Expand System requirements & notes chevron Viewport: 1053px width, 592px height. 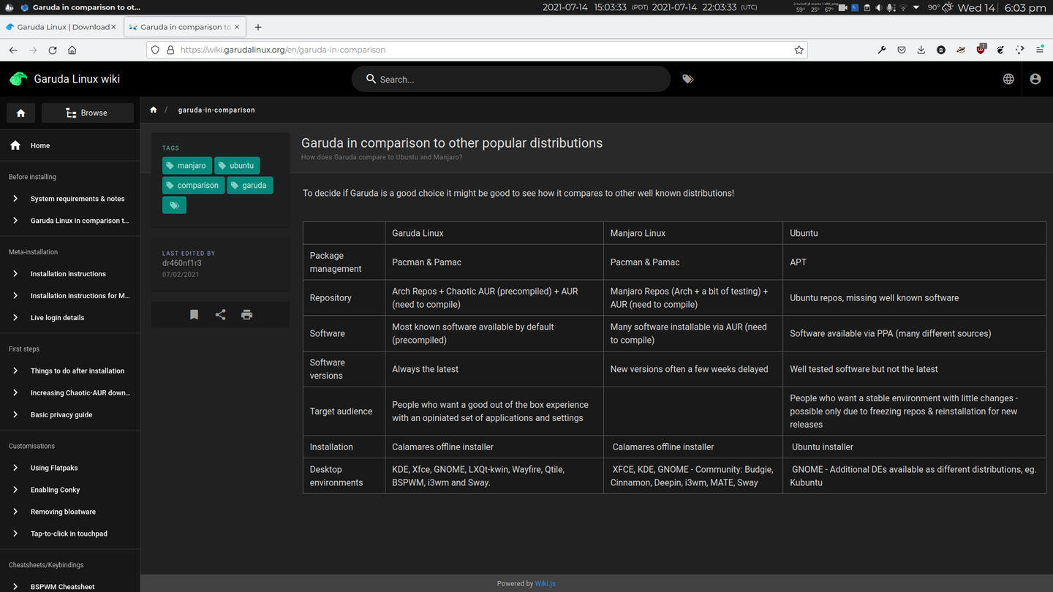[x=15, y=199]
